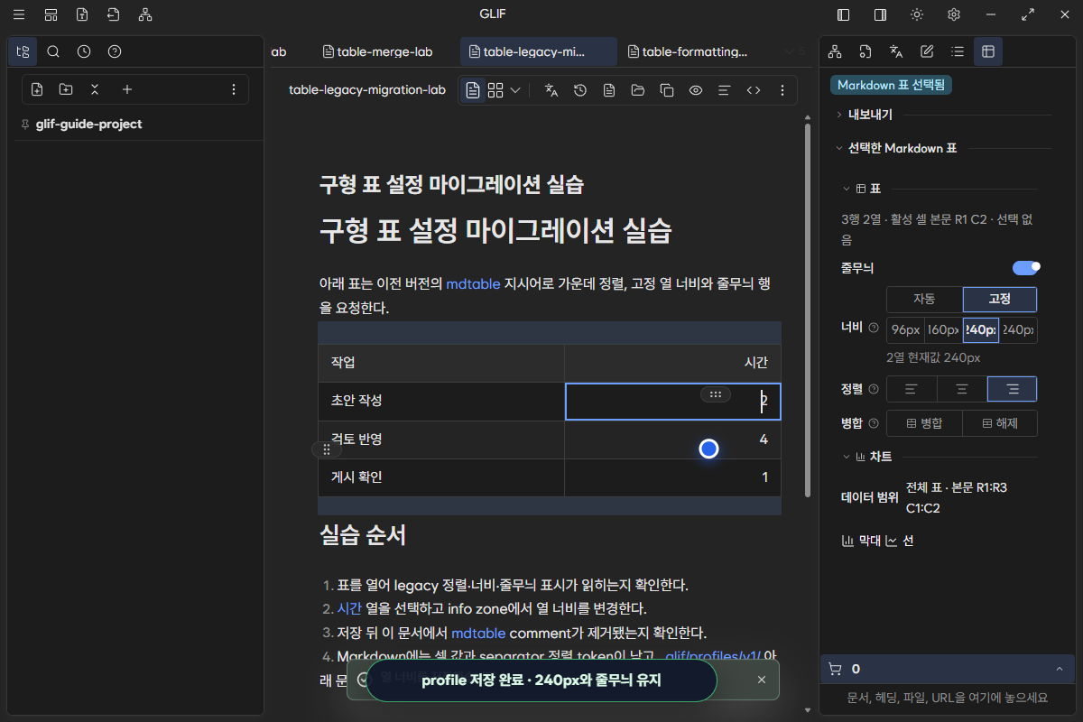
Task: Open the translation tab in info panel
Action: click(896, 51)
